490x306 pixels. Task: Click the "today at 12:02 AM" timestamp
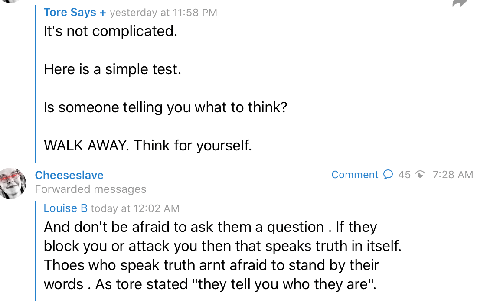(135, 208)
